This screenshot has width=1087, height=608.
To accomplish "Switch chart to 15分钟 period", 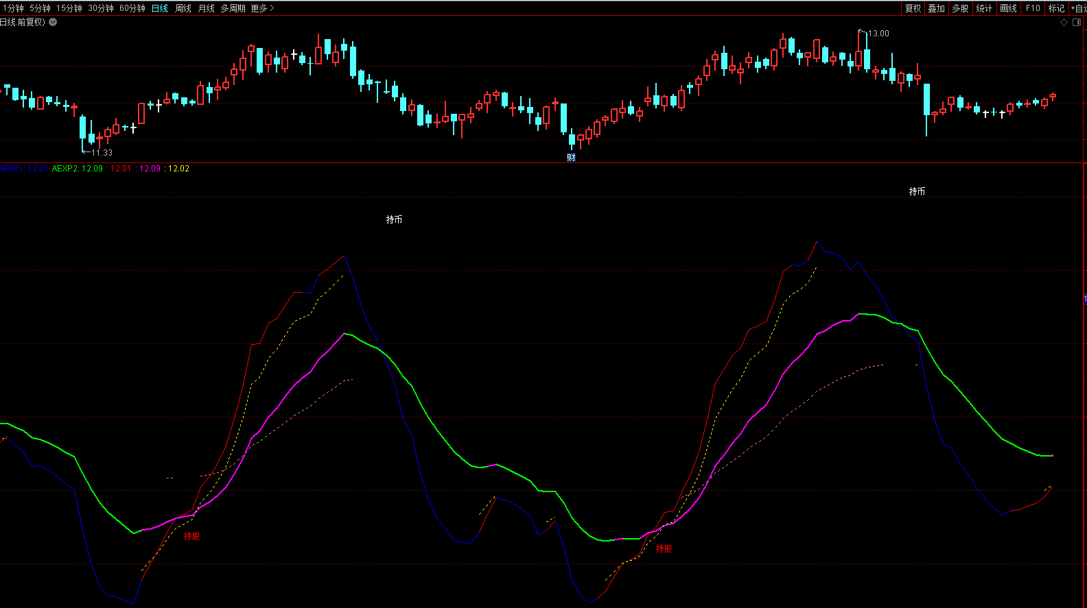I will click(x=69, y=8).
